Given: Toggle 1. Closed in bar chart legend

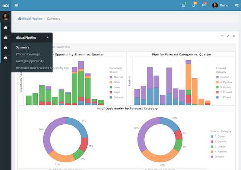Looking at the screenshot, I should click(224, 97).
